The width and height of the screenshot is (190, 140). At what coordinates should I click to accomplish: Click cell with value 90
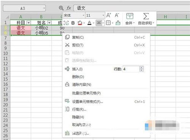click(x=62, y=28)
